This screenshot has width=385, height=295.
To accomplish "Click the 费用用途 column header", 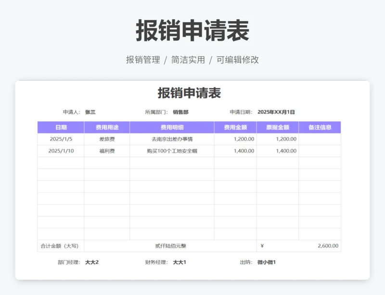I will tap(107, 127).
